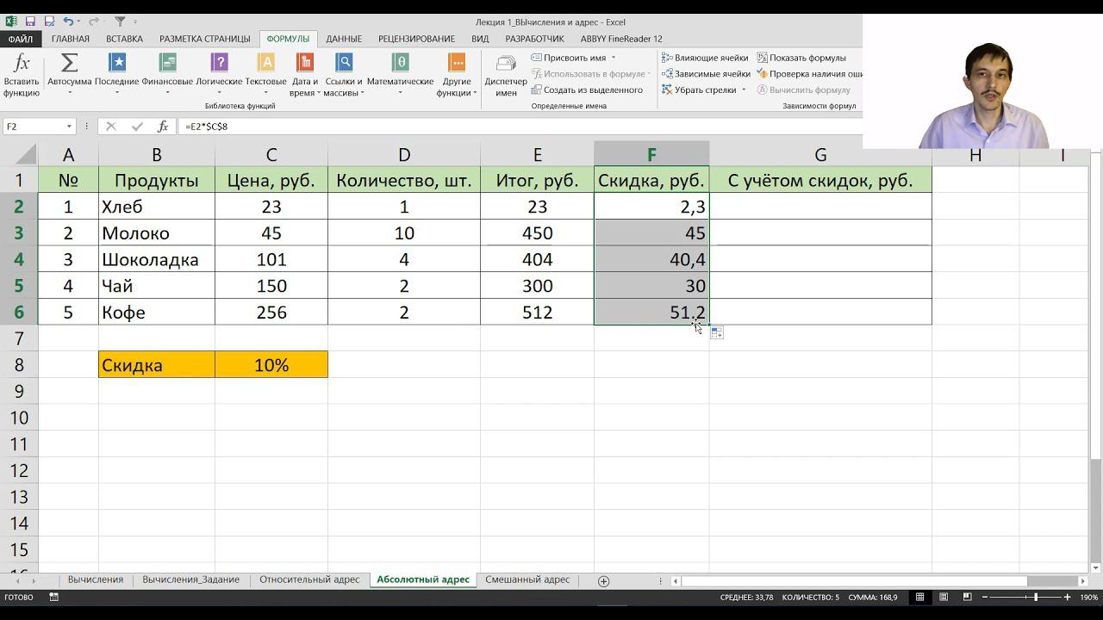Open the ФАЙЛ menu
The width and height of the screenshot is (1103, 620).
[x=21, y=39]
